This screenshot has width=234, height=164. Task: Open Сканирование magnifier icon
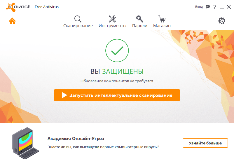tap(78, 19)
